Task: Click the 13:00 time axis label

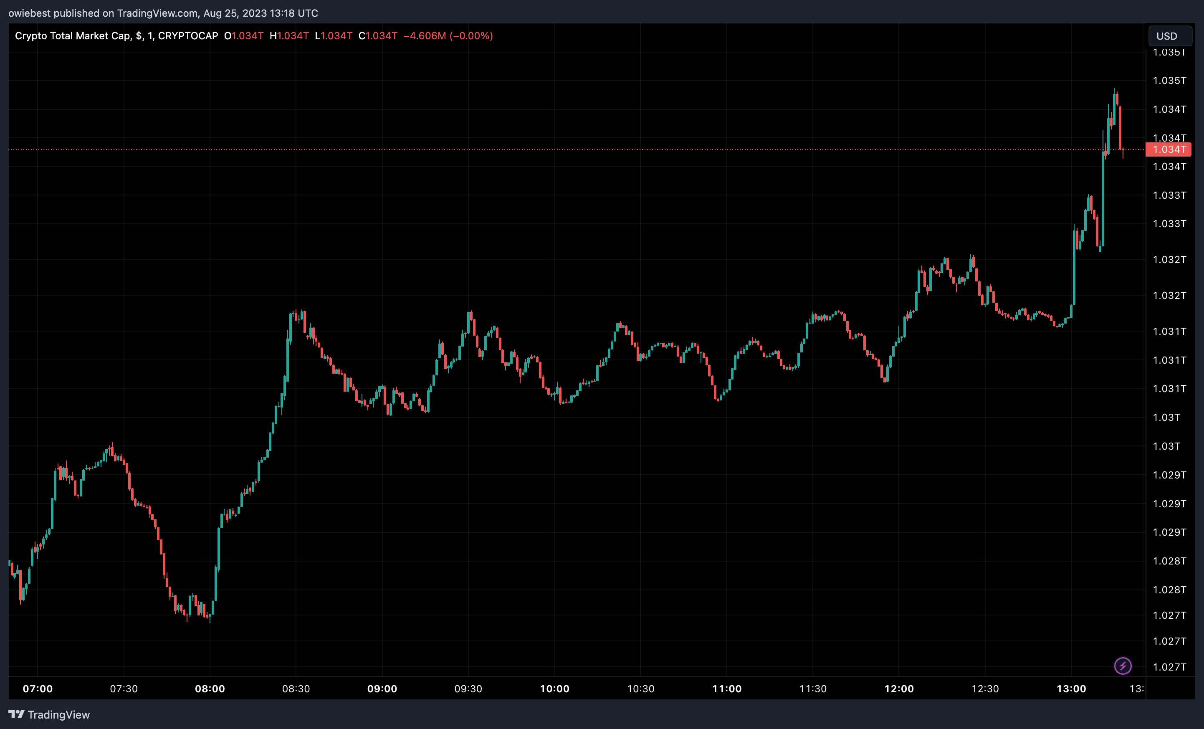Action: click(1072, 689)
